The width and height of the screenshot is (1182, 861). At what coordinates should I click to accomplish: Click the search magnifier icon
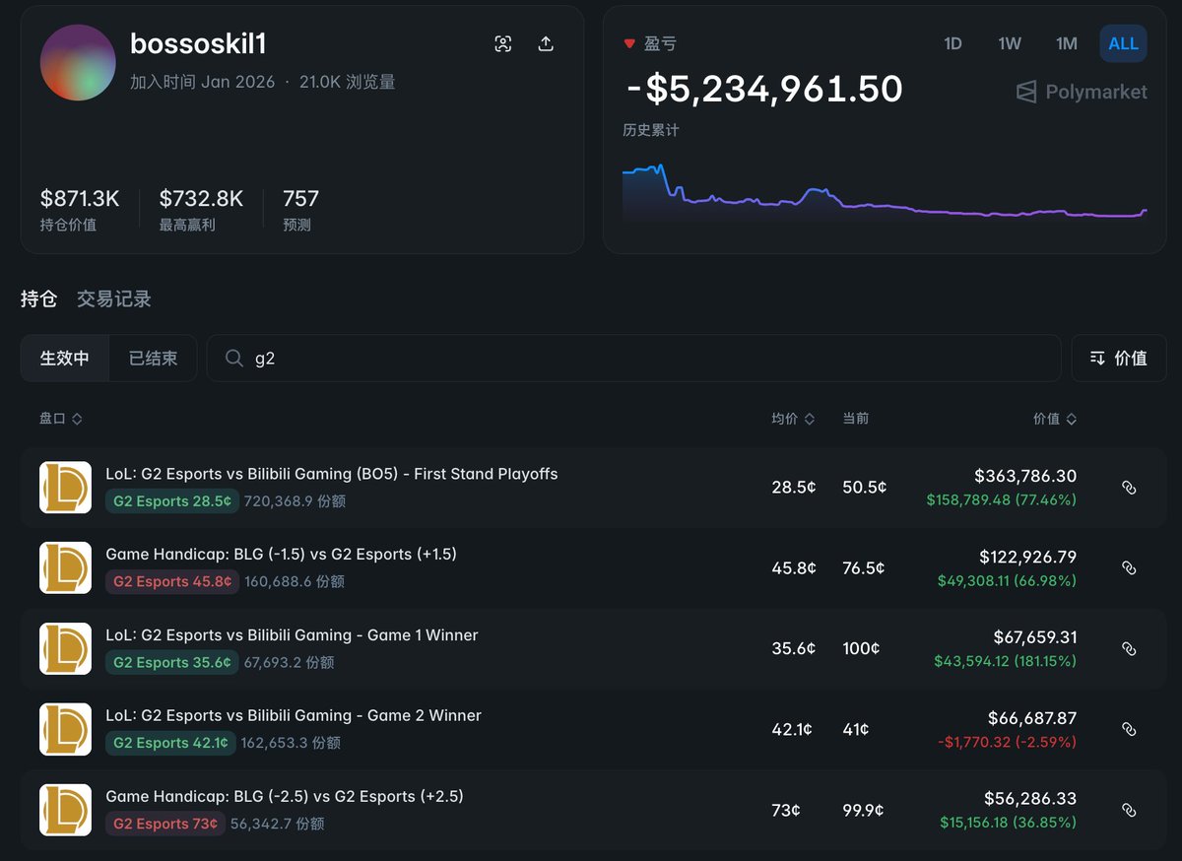tap(234, 359)
